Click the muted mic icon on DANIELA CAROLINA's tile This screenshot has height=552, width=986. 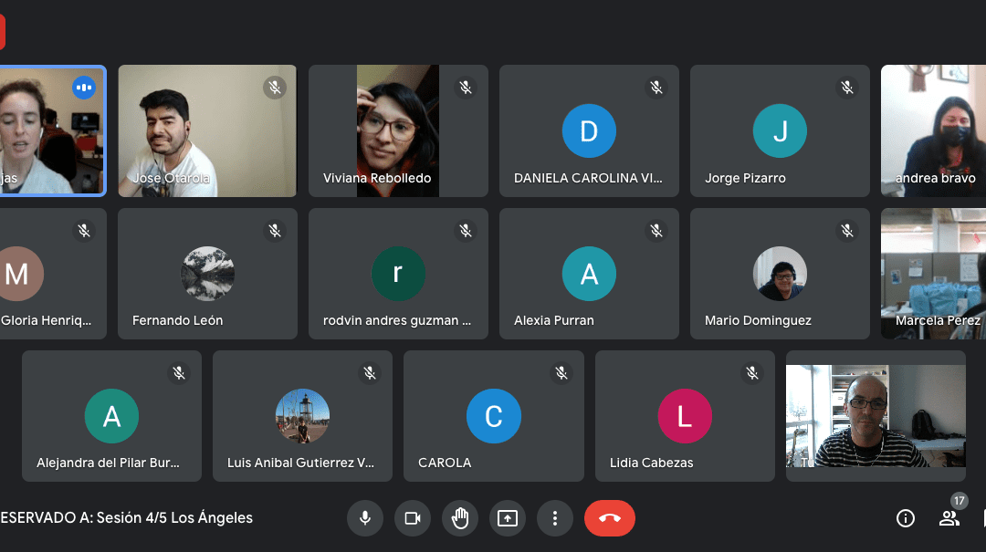pos(656,88)
